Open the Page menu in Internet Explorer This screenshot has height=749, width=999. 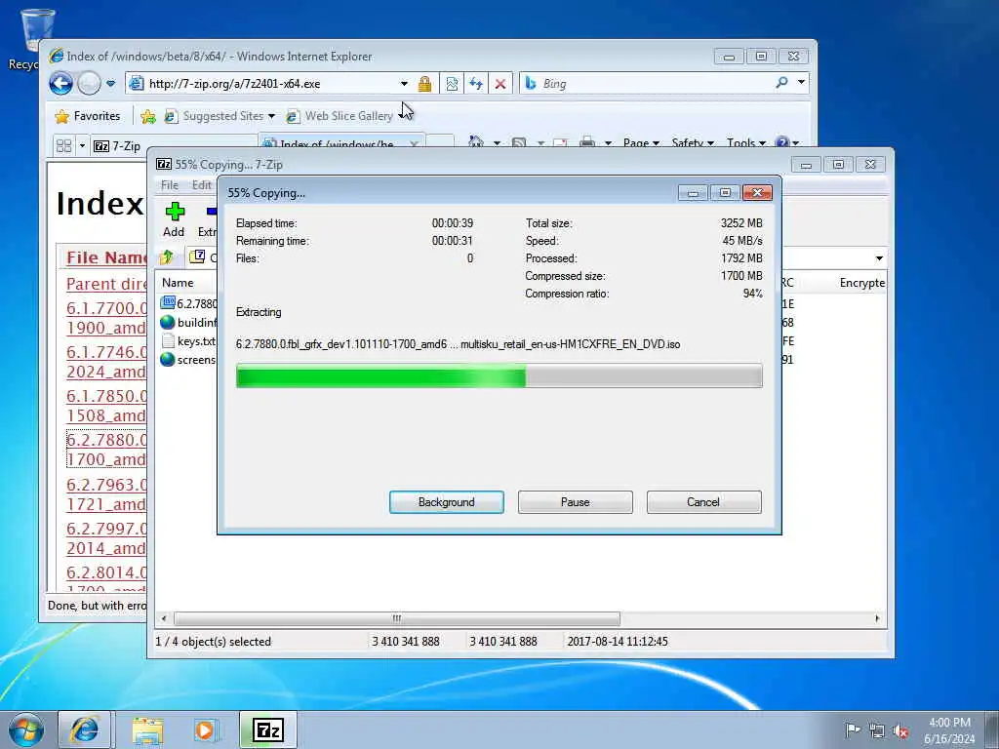pos(641,142)
